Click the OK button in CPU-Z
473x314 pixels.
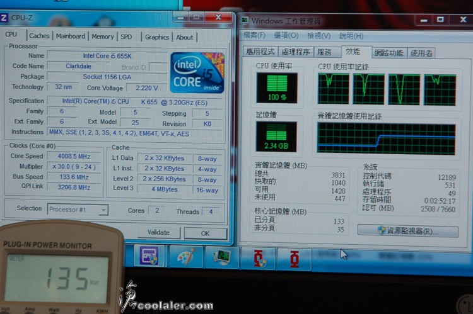point(205,233)
